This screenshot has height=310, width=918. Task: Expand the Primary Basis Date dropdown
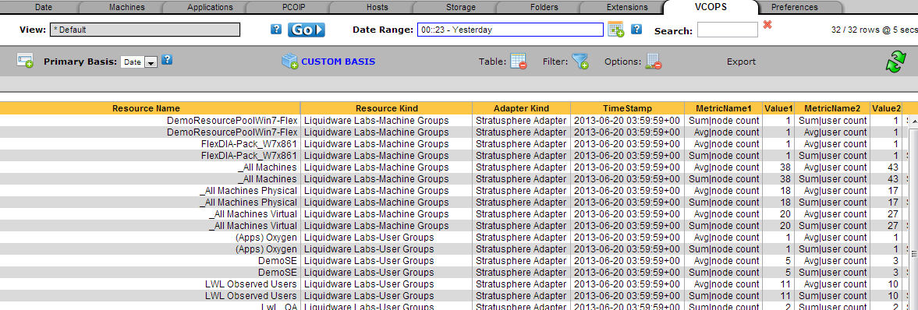click(140, 62)
